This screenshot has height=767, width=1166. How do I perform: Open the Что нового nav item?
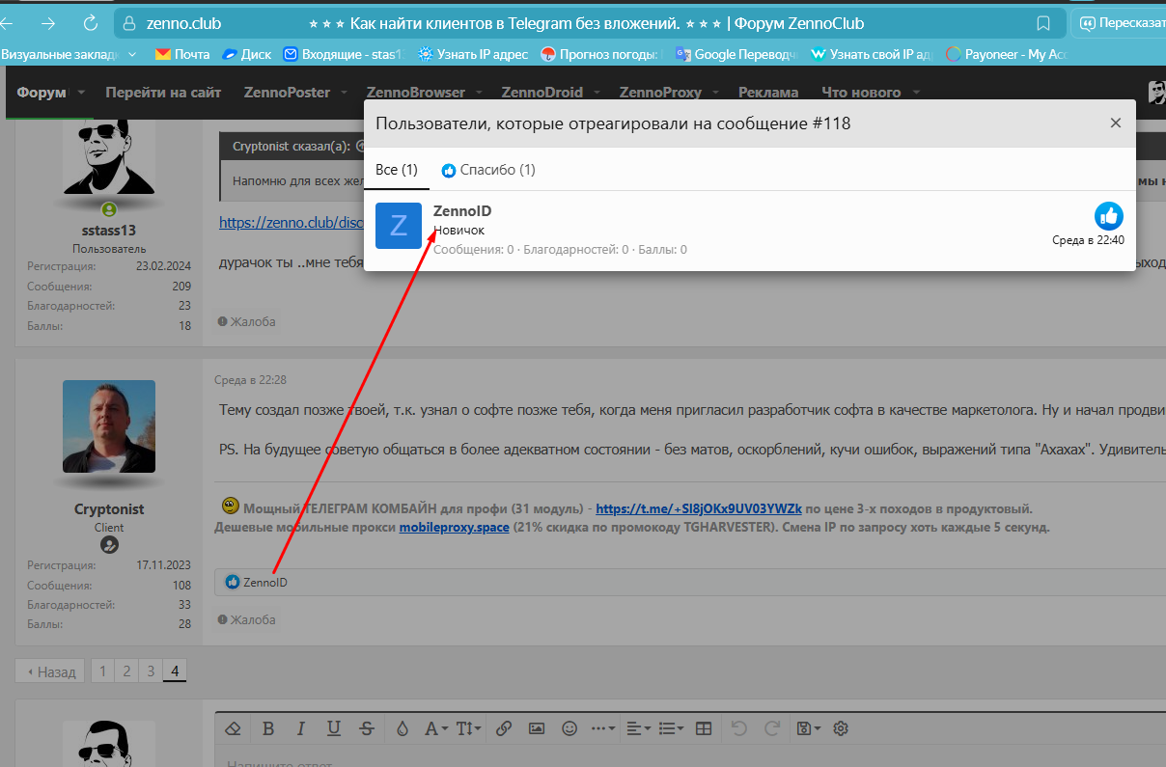coord(861,93)
